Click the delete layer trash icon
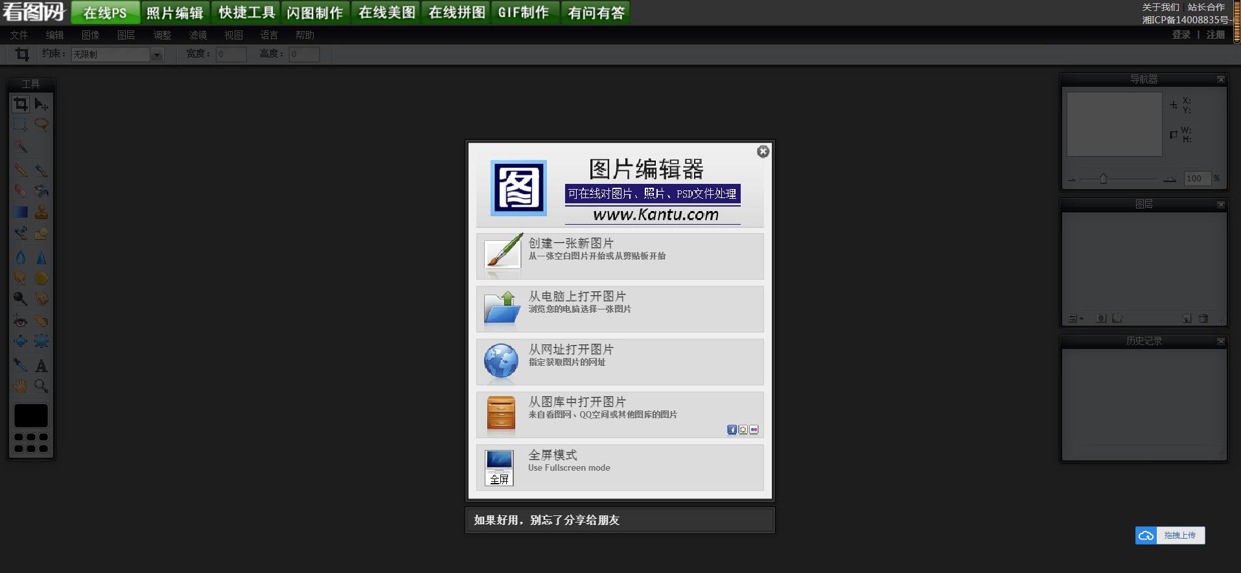 coord(1203,319)
